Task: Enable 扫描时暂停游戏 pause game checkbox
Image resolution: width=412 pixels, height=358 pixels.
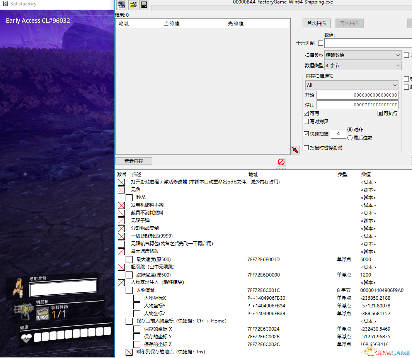Action: 306,148
